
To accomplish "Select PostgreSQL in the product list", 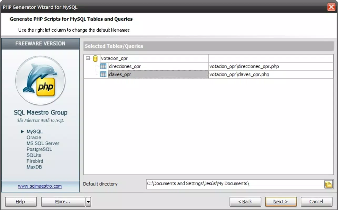I will (39, 149).
